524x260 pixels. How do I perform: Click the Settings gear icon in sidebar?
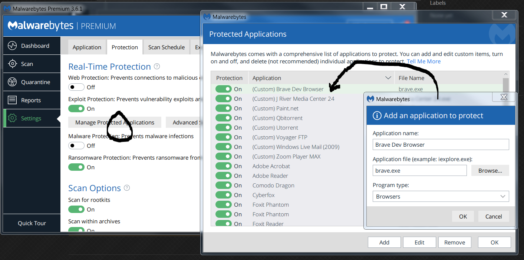pyautogui.click(x=13, y=118)
